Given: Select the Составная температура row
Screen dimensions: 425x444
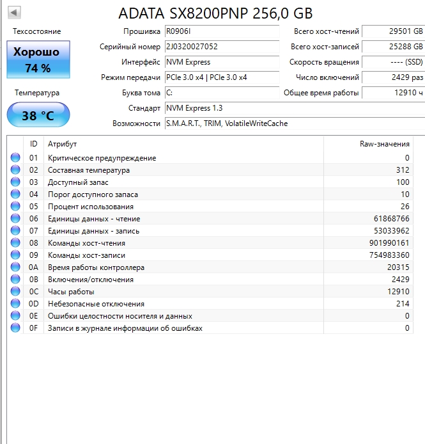Looking at the screenshot, I should pyautogui.click(x=210, y=170).
